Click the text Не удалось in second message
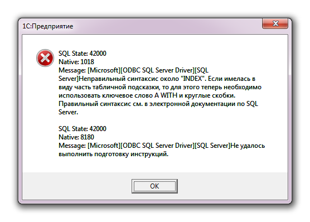Image resolution: width=310 pixels, height=222 pixels. (248, 146)
